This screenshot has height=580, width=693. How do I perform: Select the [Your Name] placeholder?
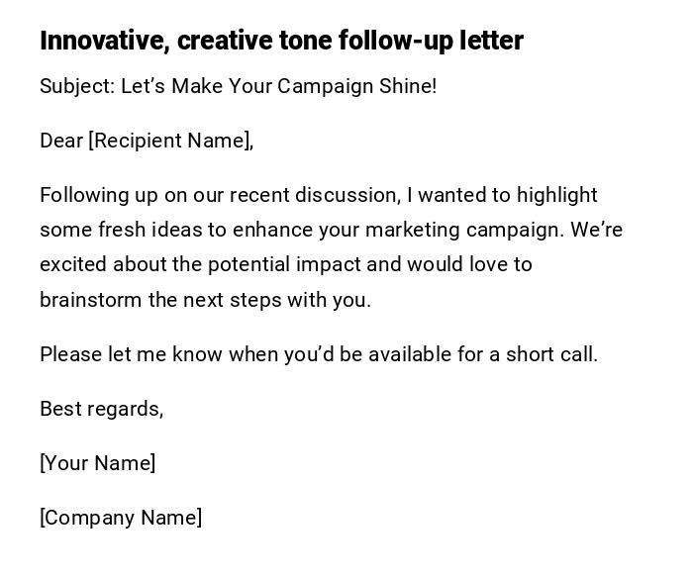(x=97, y=463)
